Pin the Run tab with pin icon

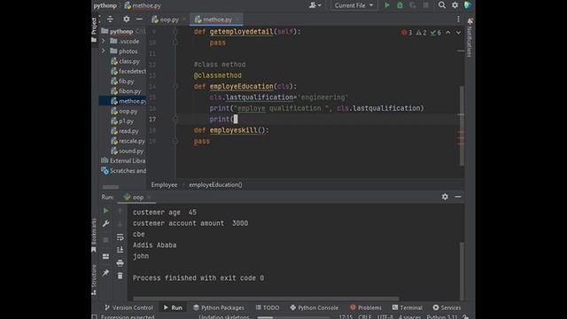tap(105, 273)
